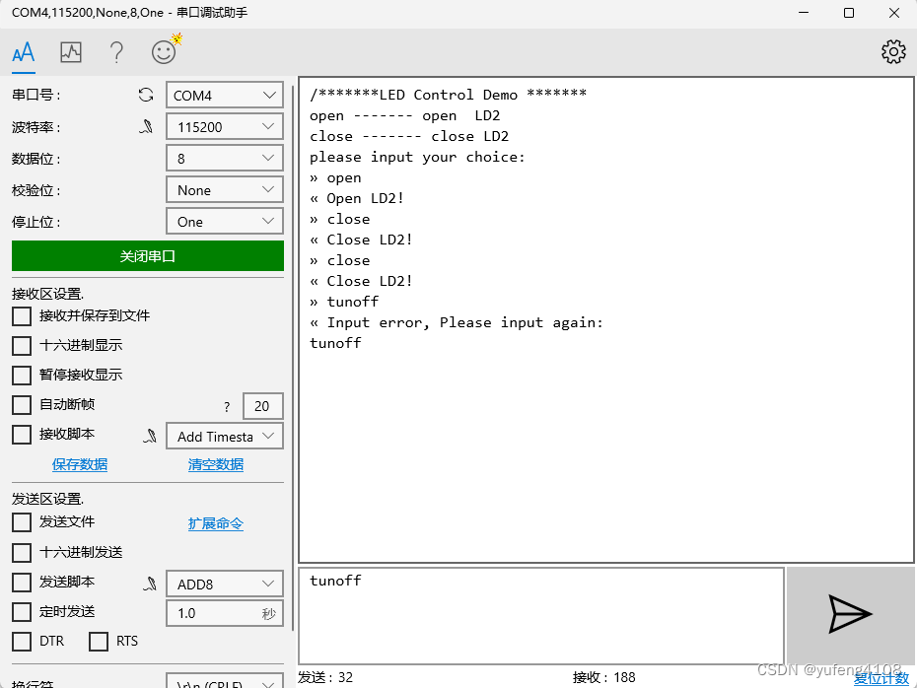
Task: Click the 发送区设置 section heading
Action: click(48, 499)
